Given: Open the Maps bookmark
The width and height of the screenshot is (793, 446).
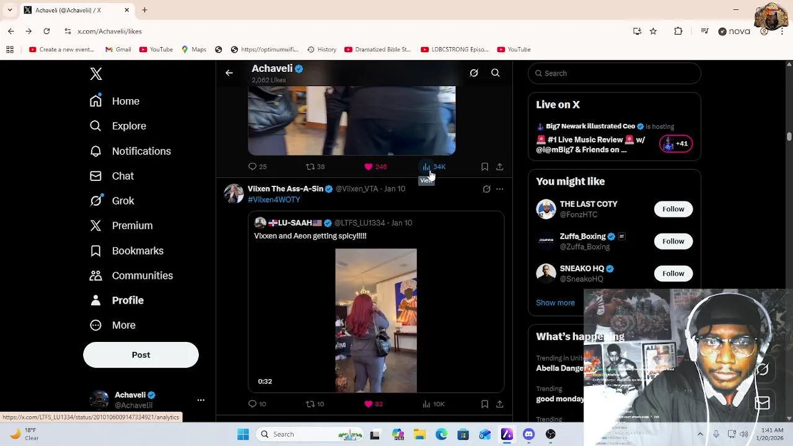Looking at the screenshot, I should 194,50.
